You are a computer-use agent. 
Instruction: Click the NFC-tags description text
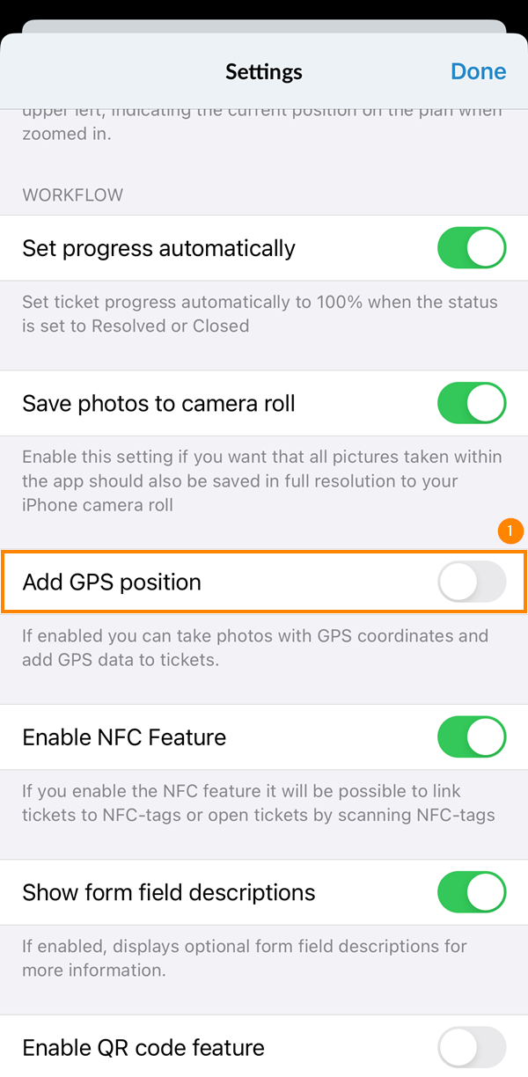pyautogui.click(x=258, y=802)
